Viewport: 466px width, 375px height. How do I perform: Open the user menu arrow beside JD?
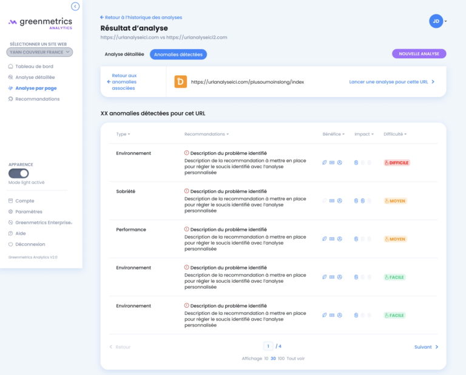coord(445,21)
